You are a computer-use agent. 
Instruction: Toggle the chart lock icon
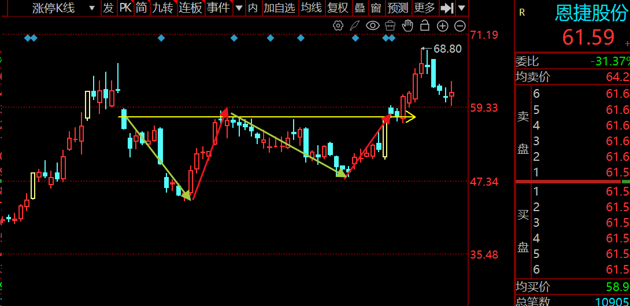[x=425, y=25]
